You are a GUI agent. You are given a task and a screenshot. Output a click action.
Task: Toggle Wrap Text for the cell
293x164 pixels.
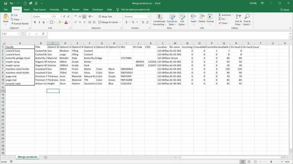pyautogui.click(x=105, y=16)
